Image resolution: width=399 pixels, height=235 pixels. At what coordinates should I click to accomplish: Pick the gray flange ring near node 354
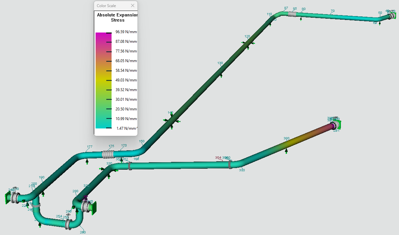[x=230, y=164]
